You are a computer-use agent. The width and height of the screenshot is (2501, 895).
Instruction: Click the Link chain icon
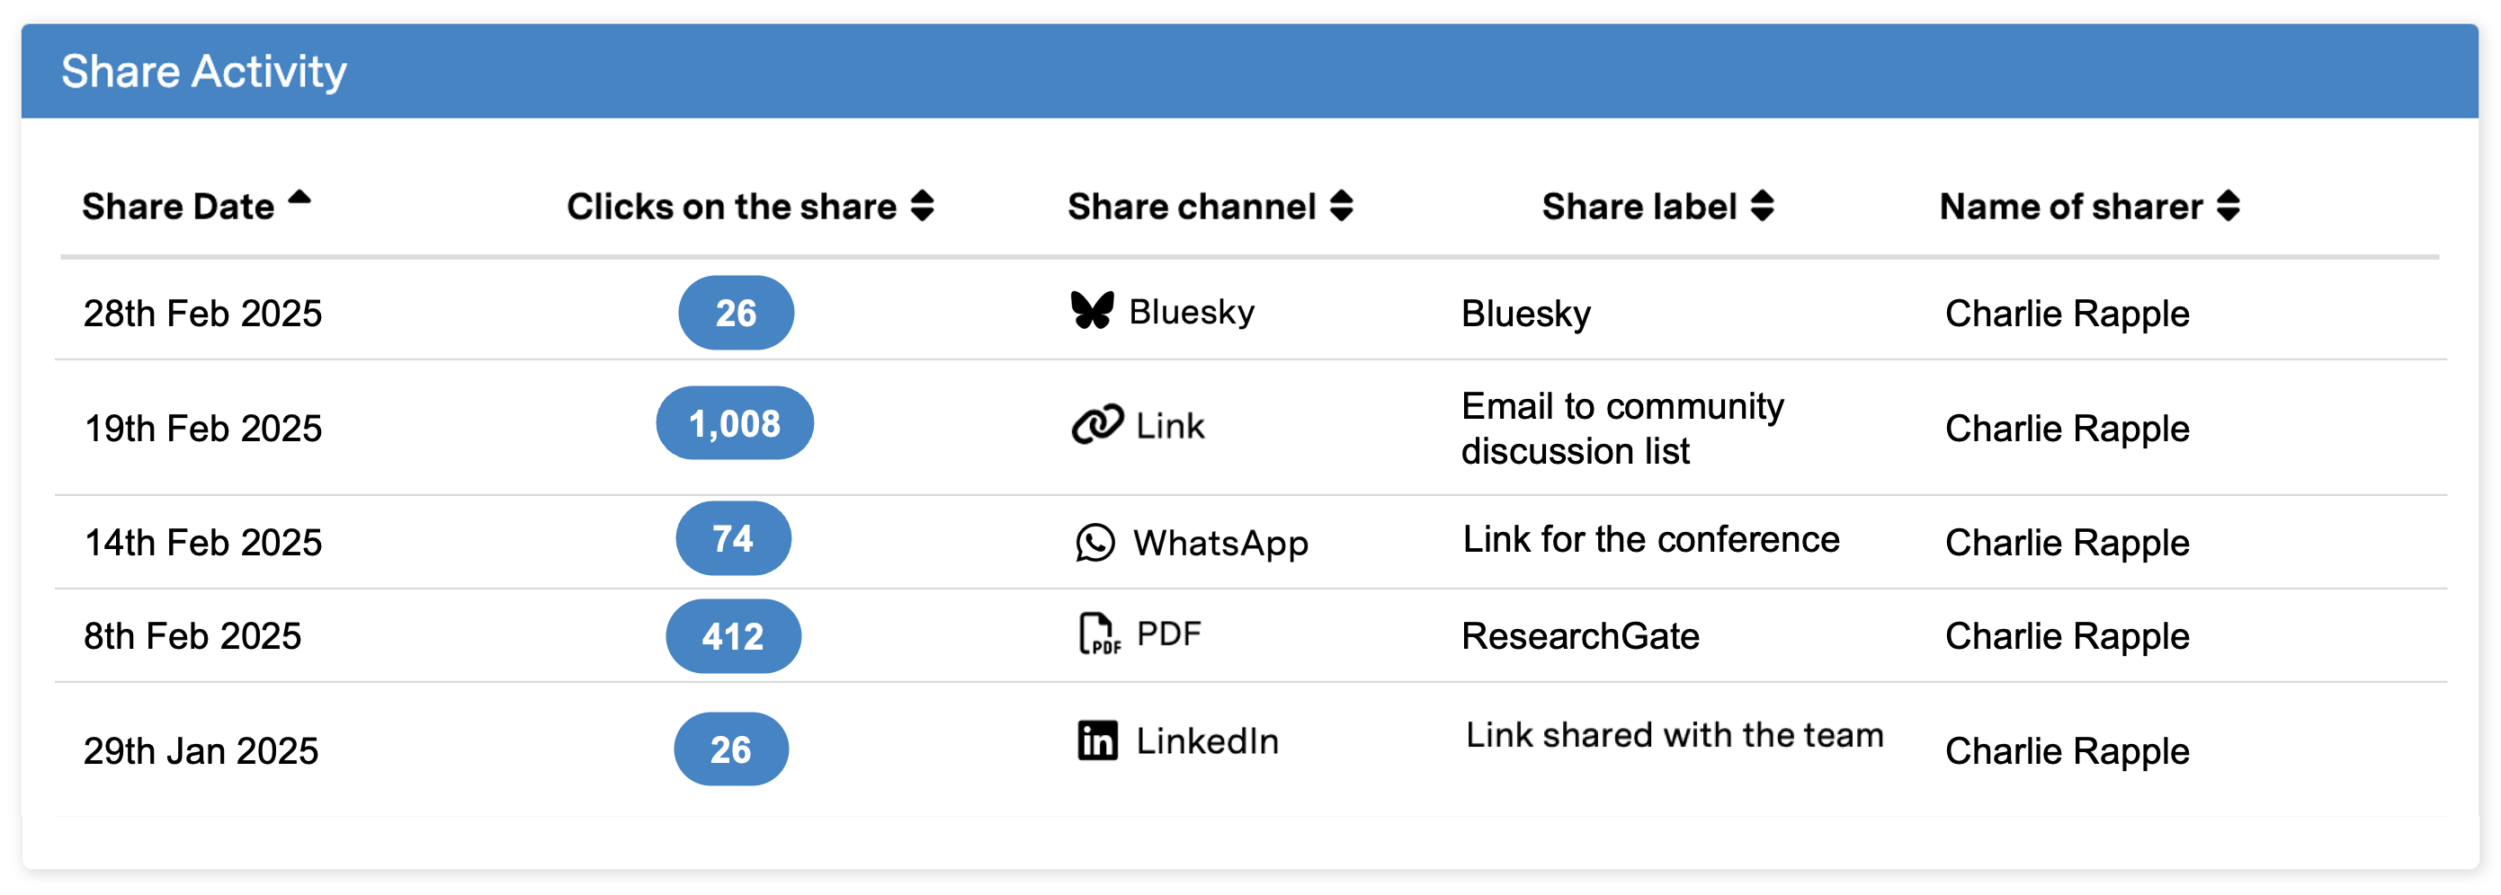(x=1097, y=425)
